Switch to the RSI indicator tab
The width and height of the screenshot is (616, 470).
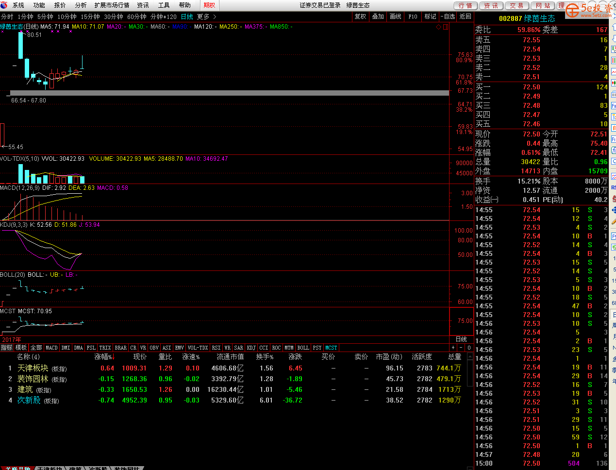216,348
